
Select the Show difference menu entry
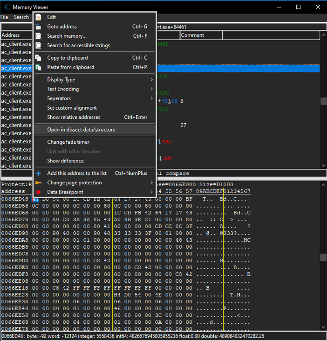click(x=65, y=161)
